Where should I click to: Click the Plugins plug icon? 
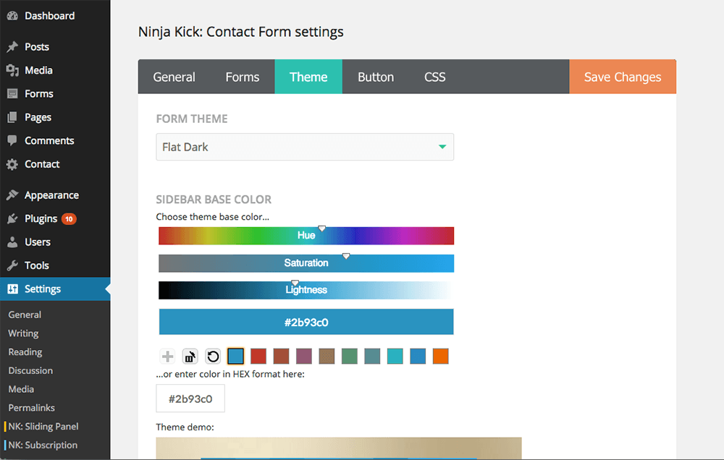click(x=12, y=218)
